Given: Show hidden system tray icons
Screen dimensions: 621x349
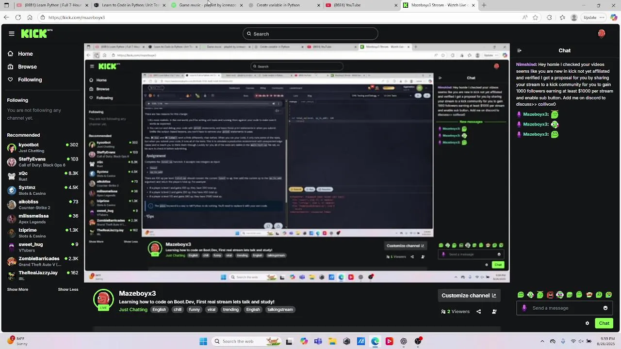Looking at the screenshot, I should click(x=542, y=341).
